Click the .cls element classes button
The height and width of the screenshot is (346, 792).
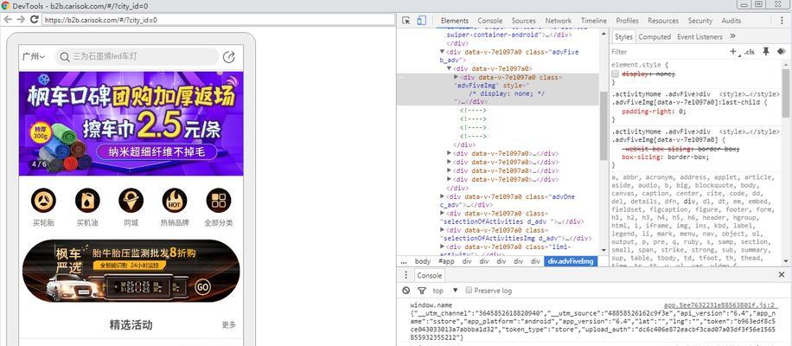point(749,52)
